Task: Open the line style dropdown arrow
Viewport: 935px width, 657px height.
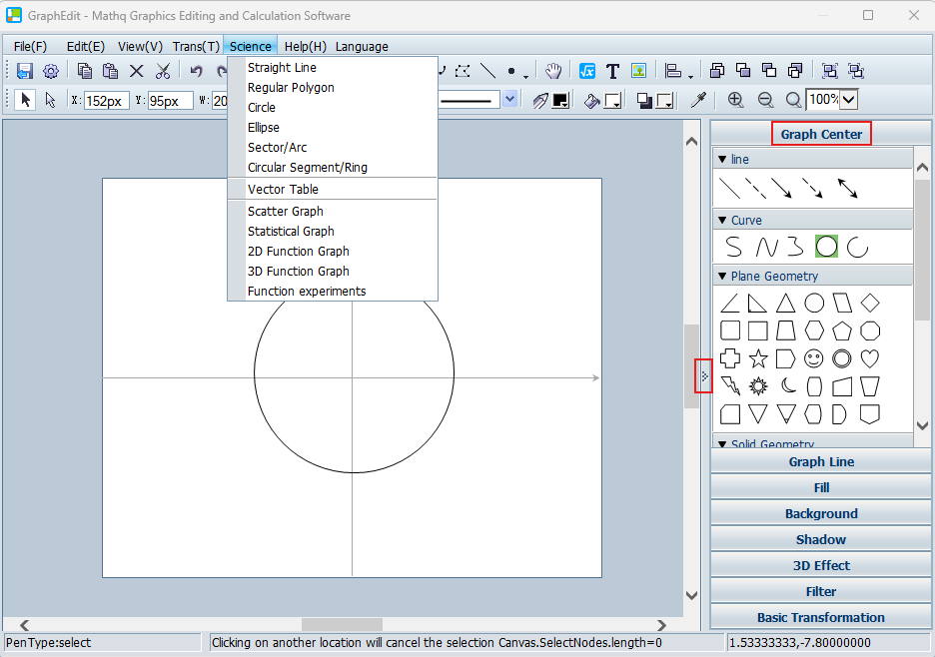Action: 509,100
